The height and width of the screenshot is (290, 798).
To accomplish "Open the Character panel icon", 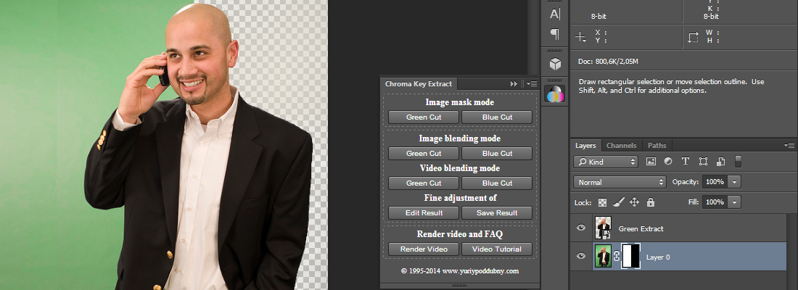I will [555, 14].
